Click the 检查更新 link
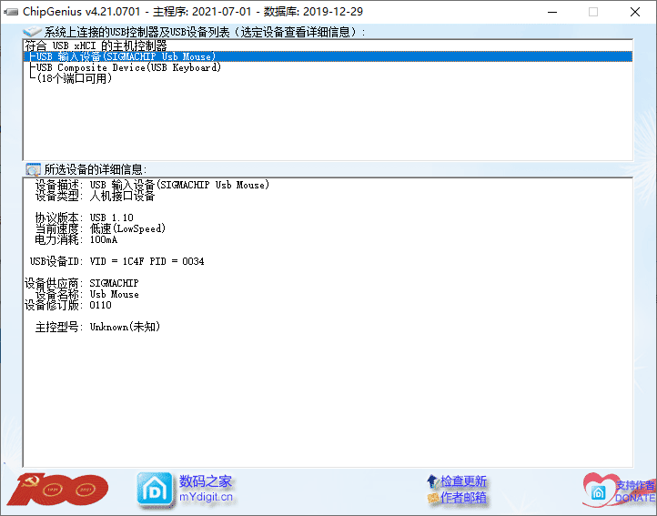This screenshot has width=657, height=516. coord(463,481)
